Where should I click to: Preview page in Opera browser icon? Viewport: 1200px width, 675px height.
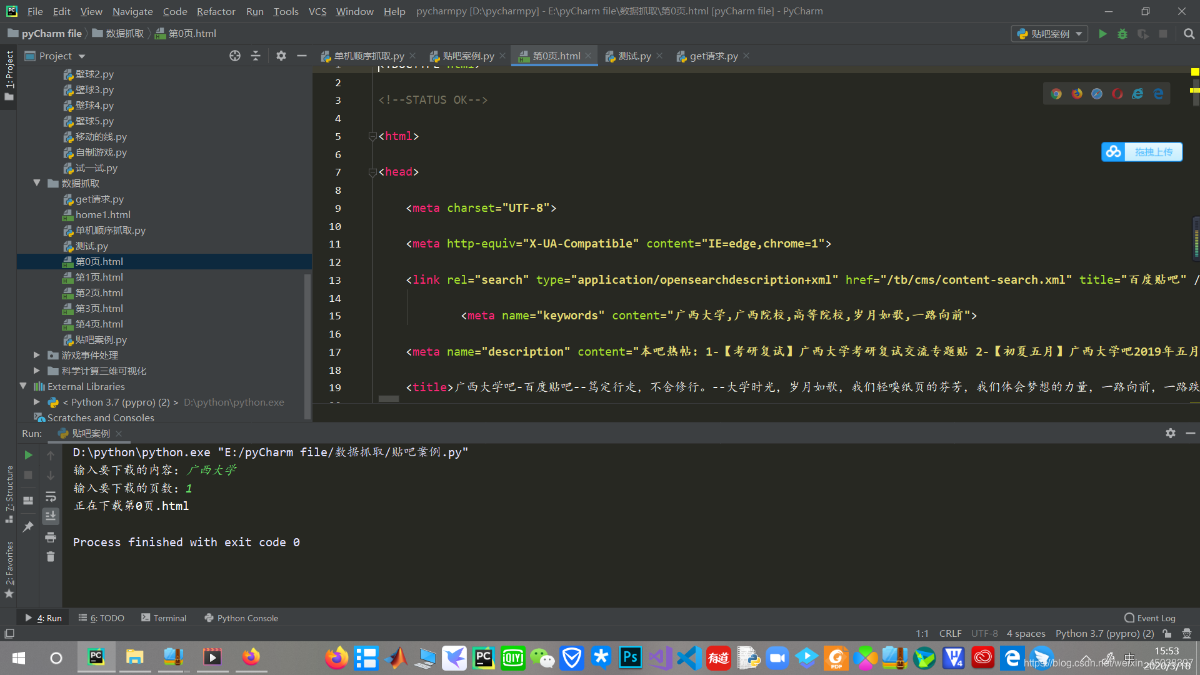(1117, 94)
